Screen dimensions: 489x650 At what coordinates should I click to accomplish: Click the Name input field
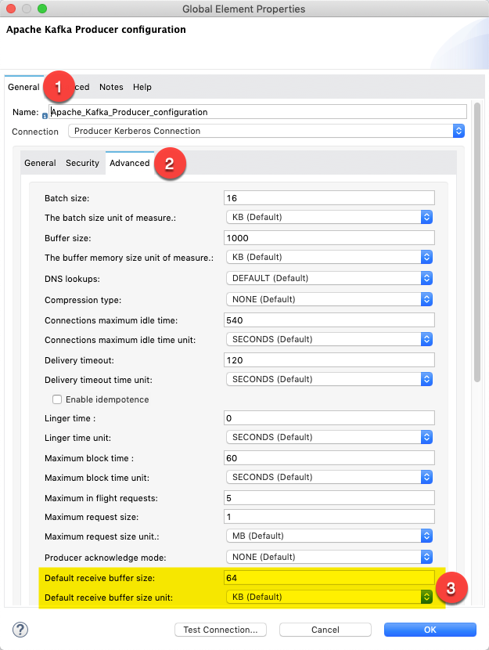258,112
